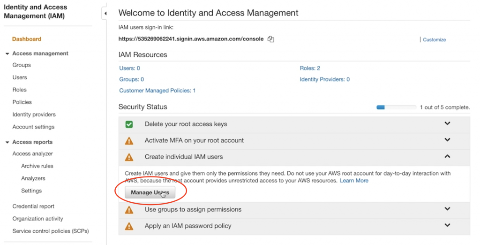Collapse the Access management section triangle
Image resolution: width=480 pixels, height=245 pixels.
pyautogui.click(x=7, y=54)
